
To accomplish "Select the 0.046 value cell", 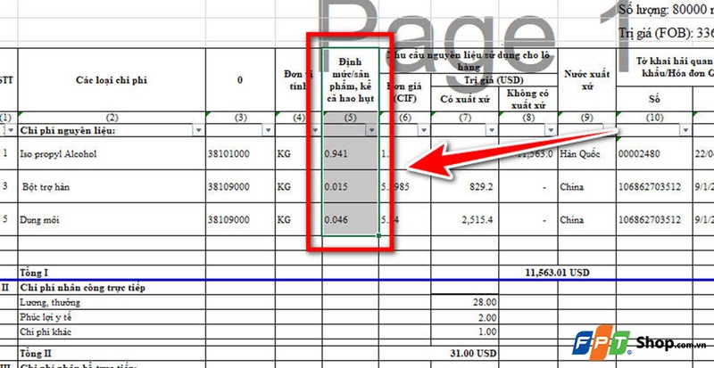I will point(350,220).
